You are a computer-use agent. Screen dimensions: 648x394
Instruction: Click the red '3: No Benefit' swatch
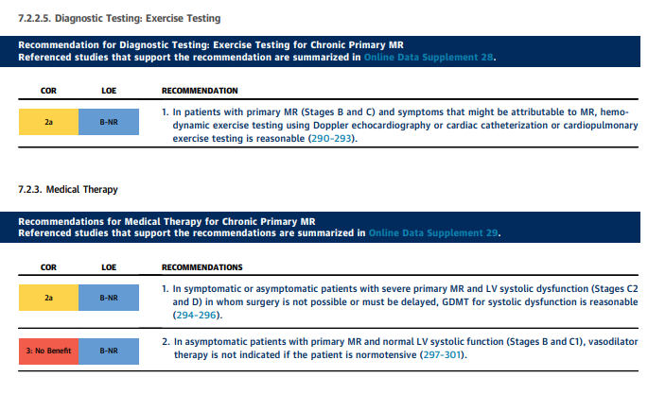coord(49,351)
